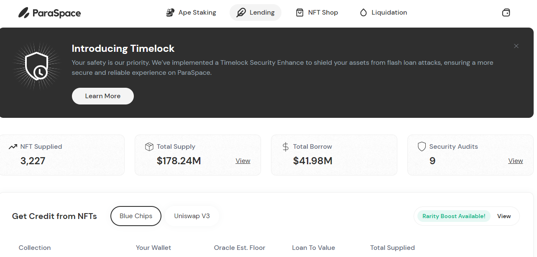The width and height of the screenshot is (537, 257).
Task: View Total Supply details
Action: (243, 161)
